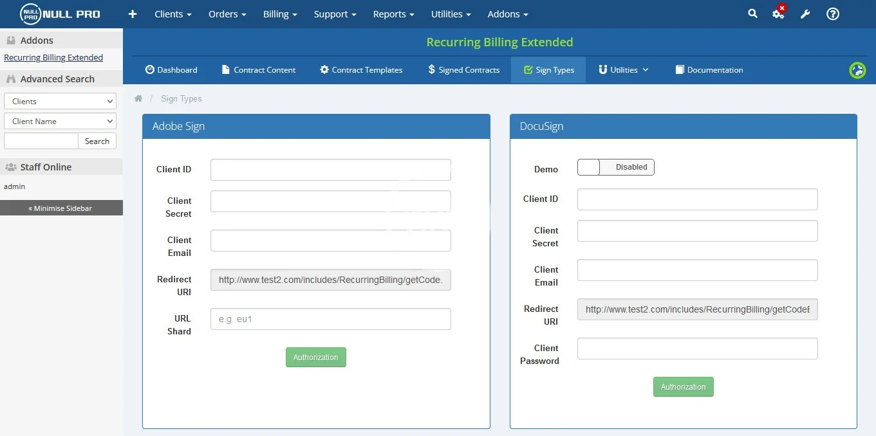The width and height of the screenshot is (876, 436).
Task: Open the Contract Templates tab
Action: 361,69
